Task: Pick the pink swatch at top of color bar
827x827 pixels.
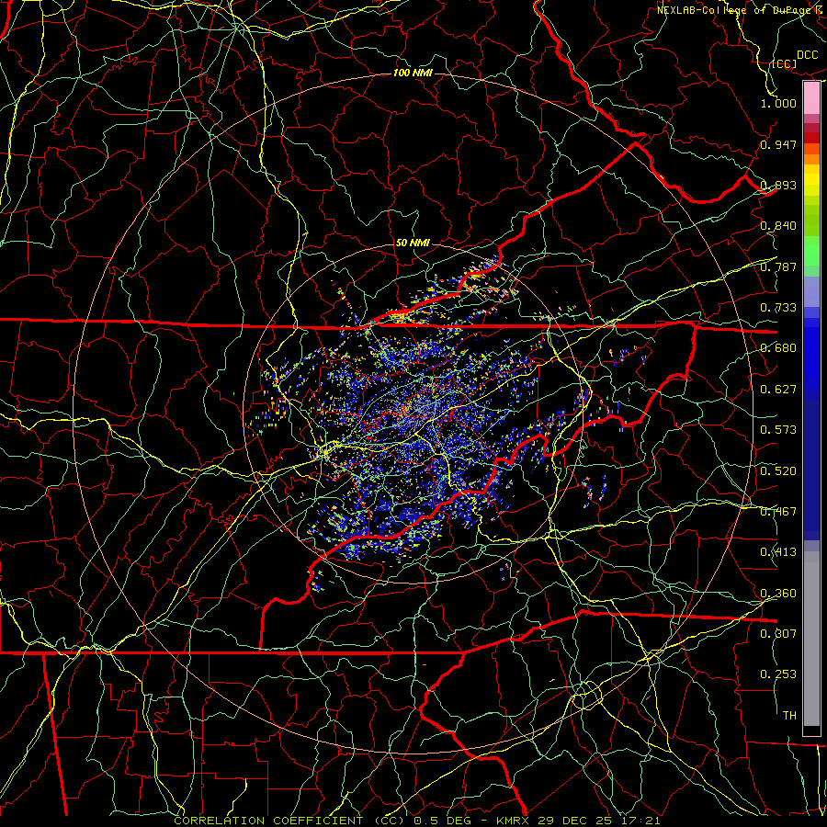Action: pos(811,98)
